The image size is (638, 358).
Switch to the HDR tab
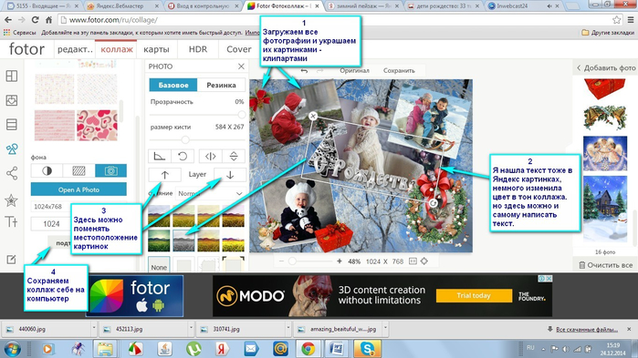click(198, 49)
